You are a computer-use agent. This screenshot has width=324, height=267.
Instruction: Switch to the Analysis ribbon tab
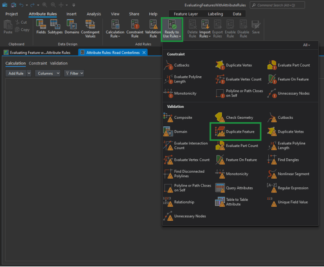tap(94, 14)
